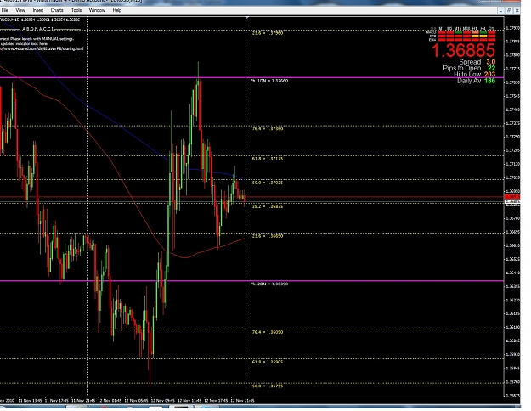Click the 11 Nov 13:45 time label

click(30, 401)
